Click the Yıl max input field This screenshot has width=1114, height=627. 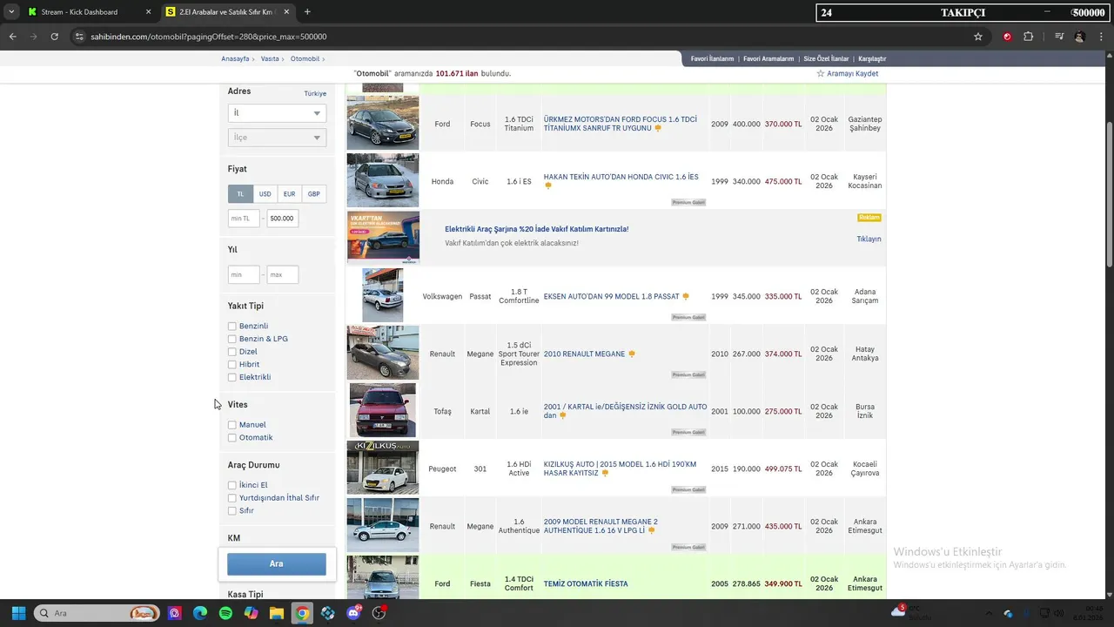point(282,275)
